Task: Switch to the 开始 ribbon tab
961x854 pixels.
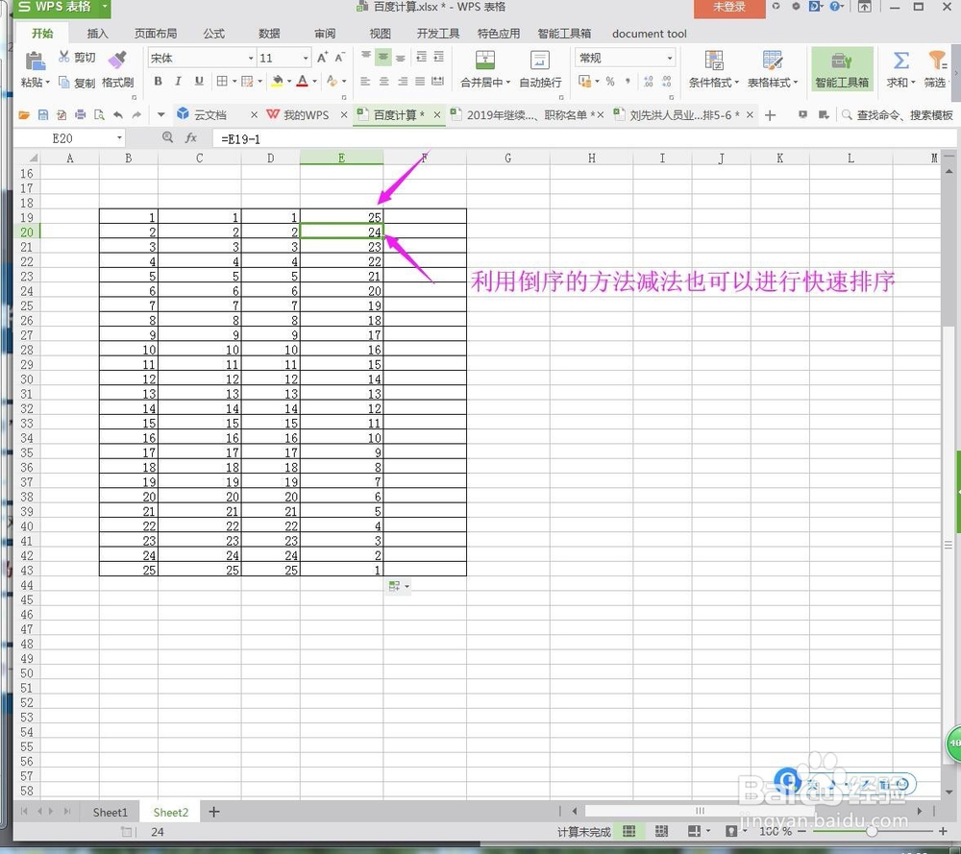Action: [40, 33]
